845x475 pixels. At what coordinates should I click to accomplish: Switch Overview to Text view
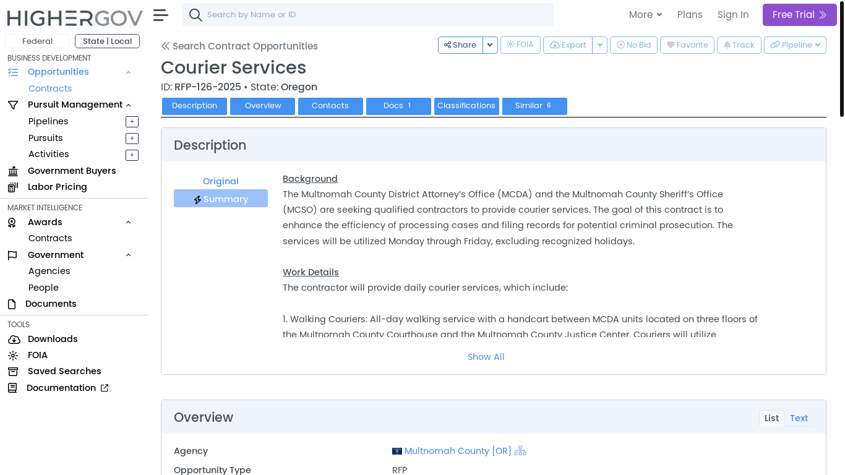coord(799,418)
